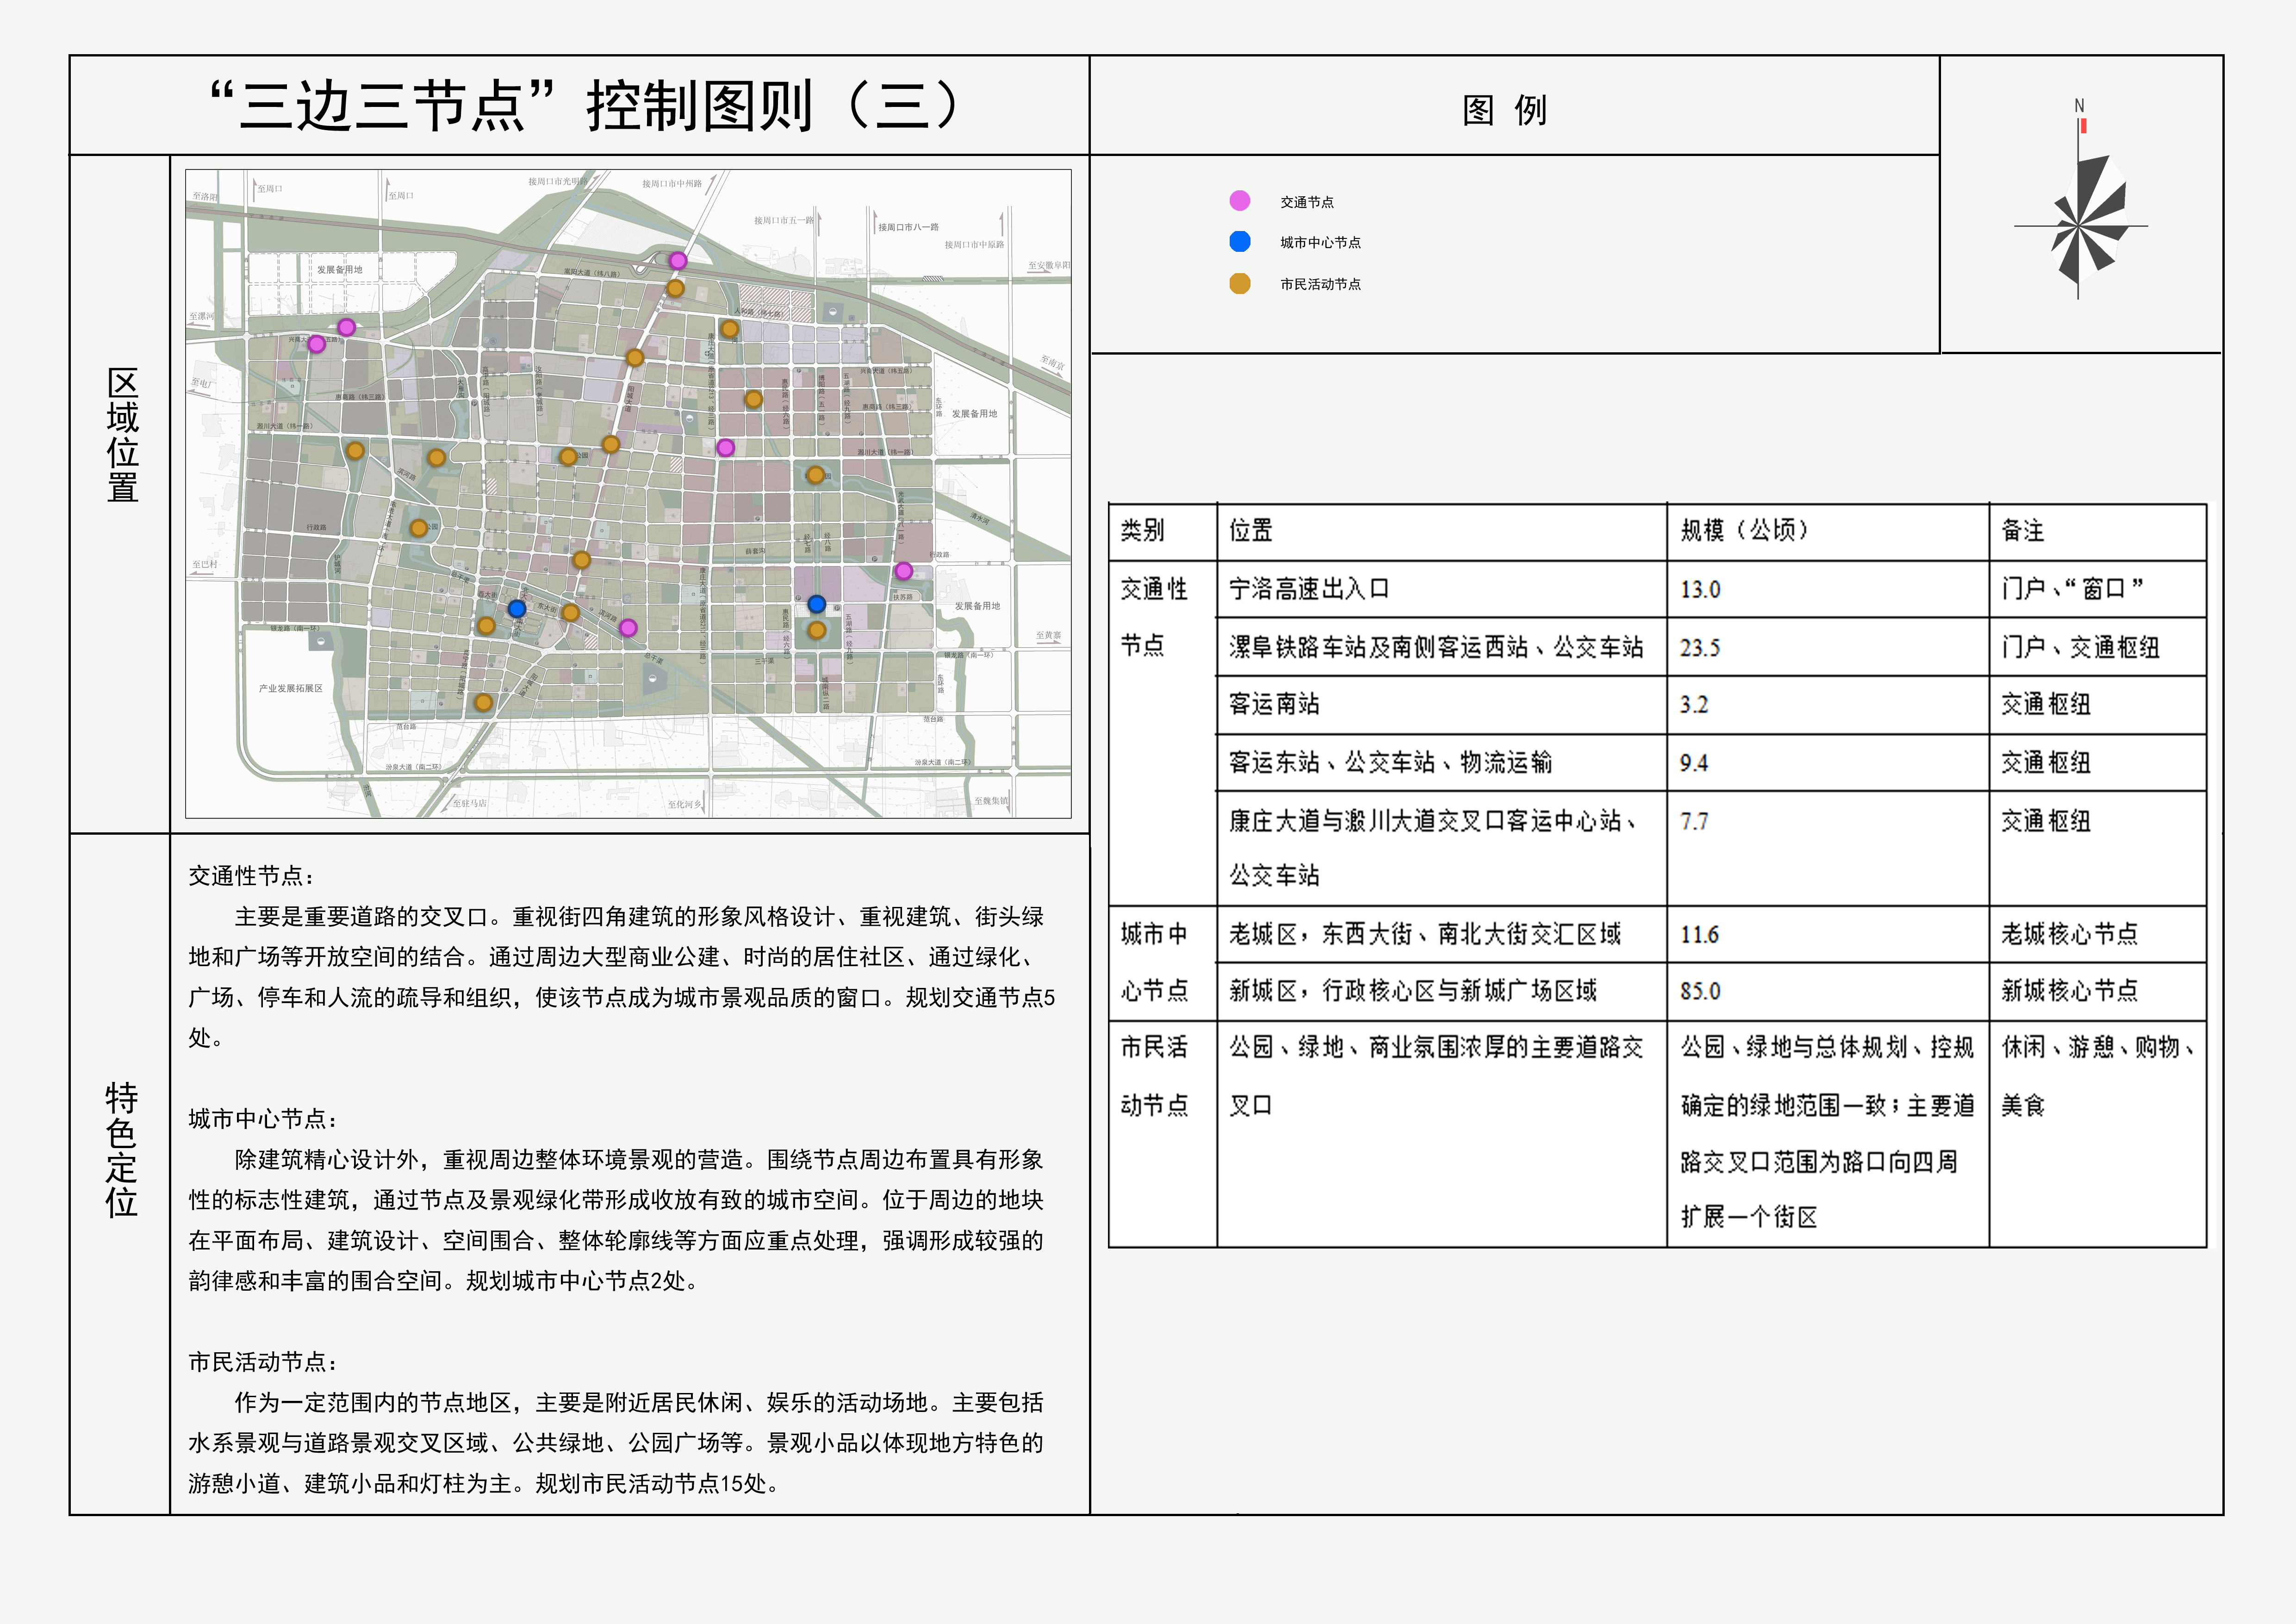Image resolution: width=2296 pixels, height=1624 pixels.
Task: Select 交通枢纽 remark in the 9.4 row
Action: pyautogui.click(x=2046, y=762)
